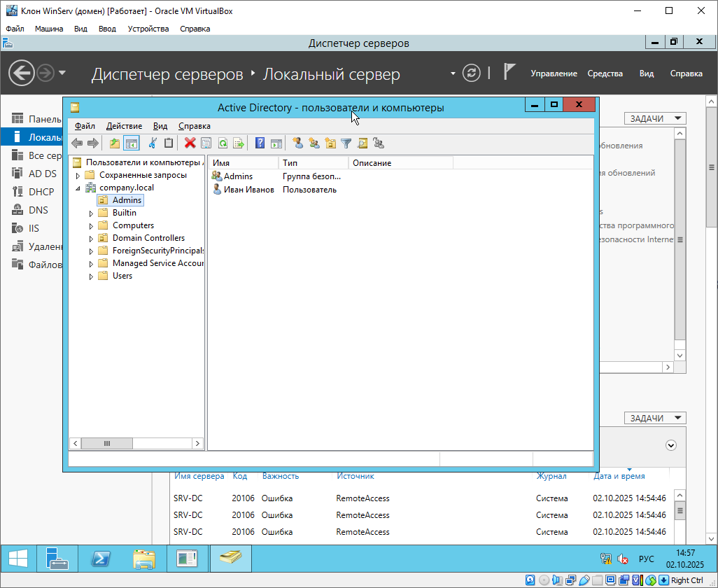Toggle the action pane icon
The height and width of the screenshot is (588, 718).
[x=276, y=143]
